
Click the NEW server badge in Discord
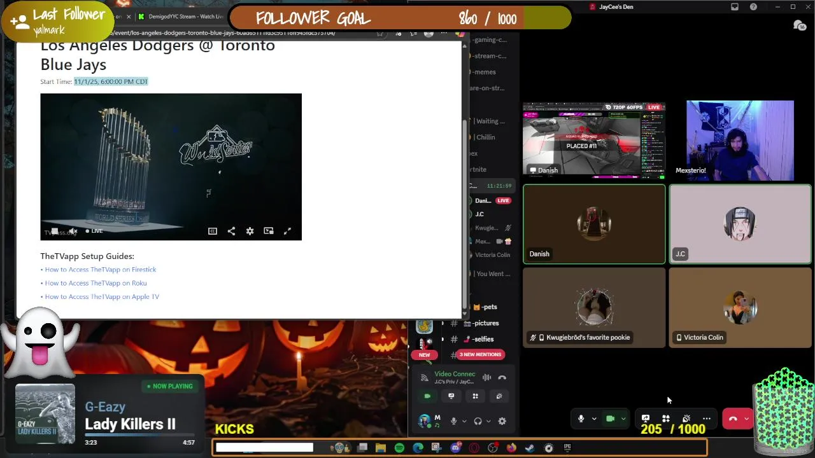(x=424, y=354)
